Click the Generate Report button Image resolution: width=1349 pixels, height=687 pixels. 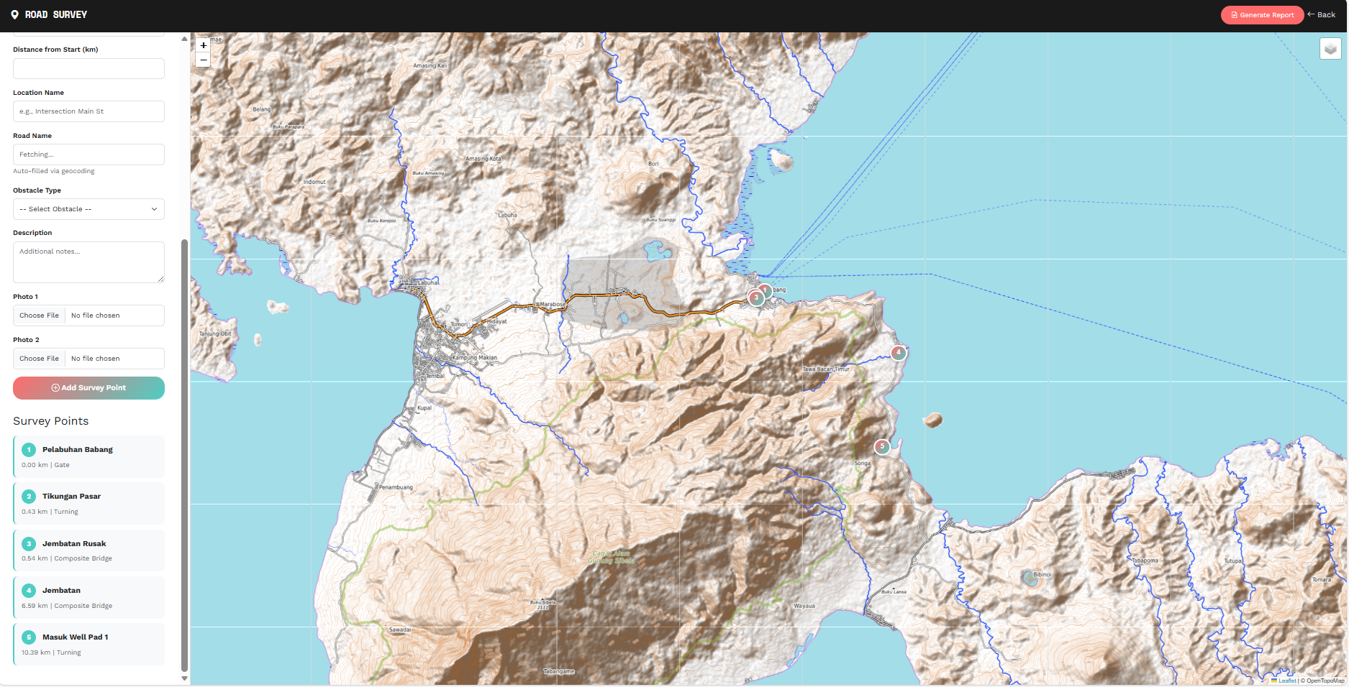tap(1262, 15)
